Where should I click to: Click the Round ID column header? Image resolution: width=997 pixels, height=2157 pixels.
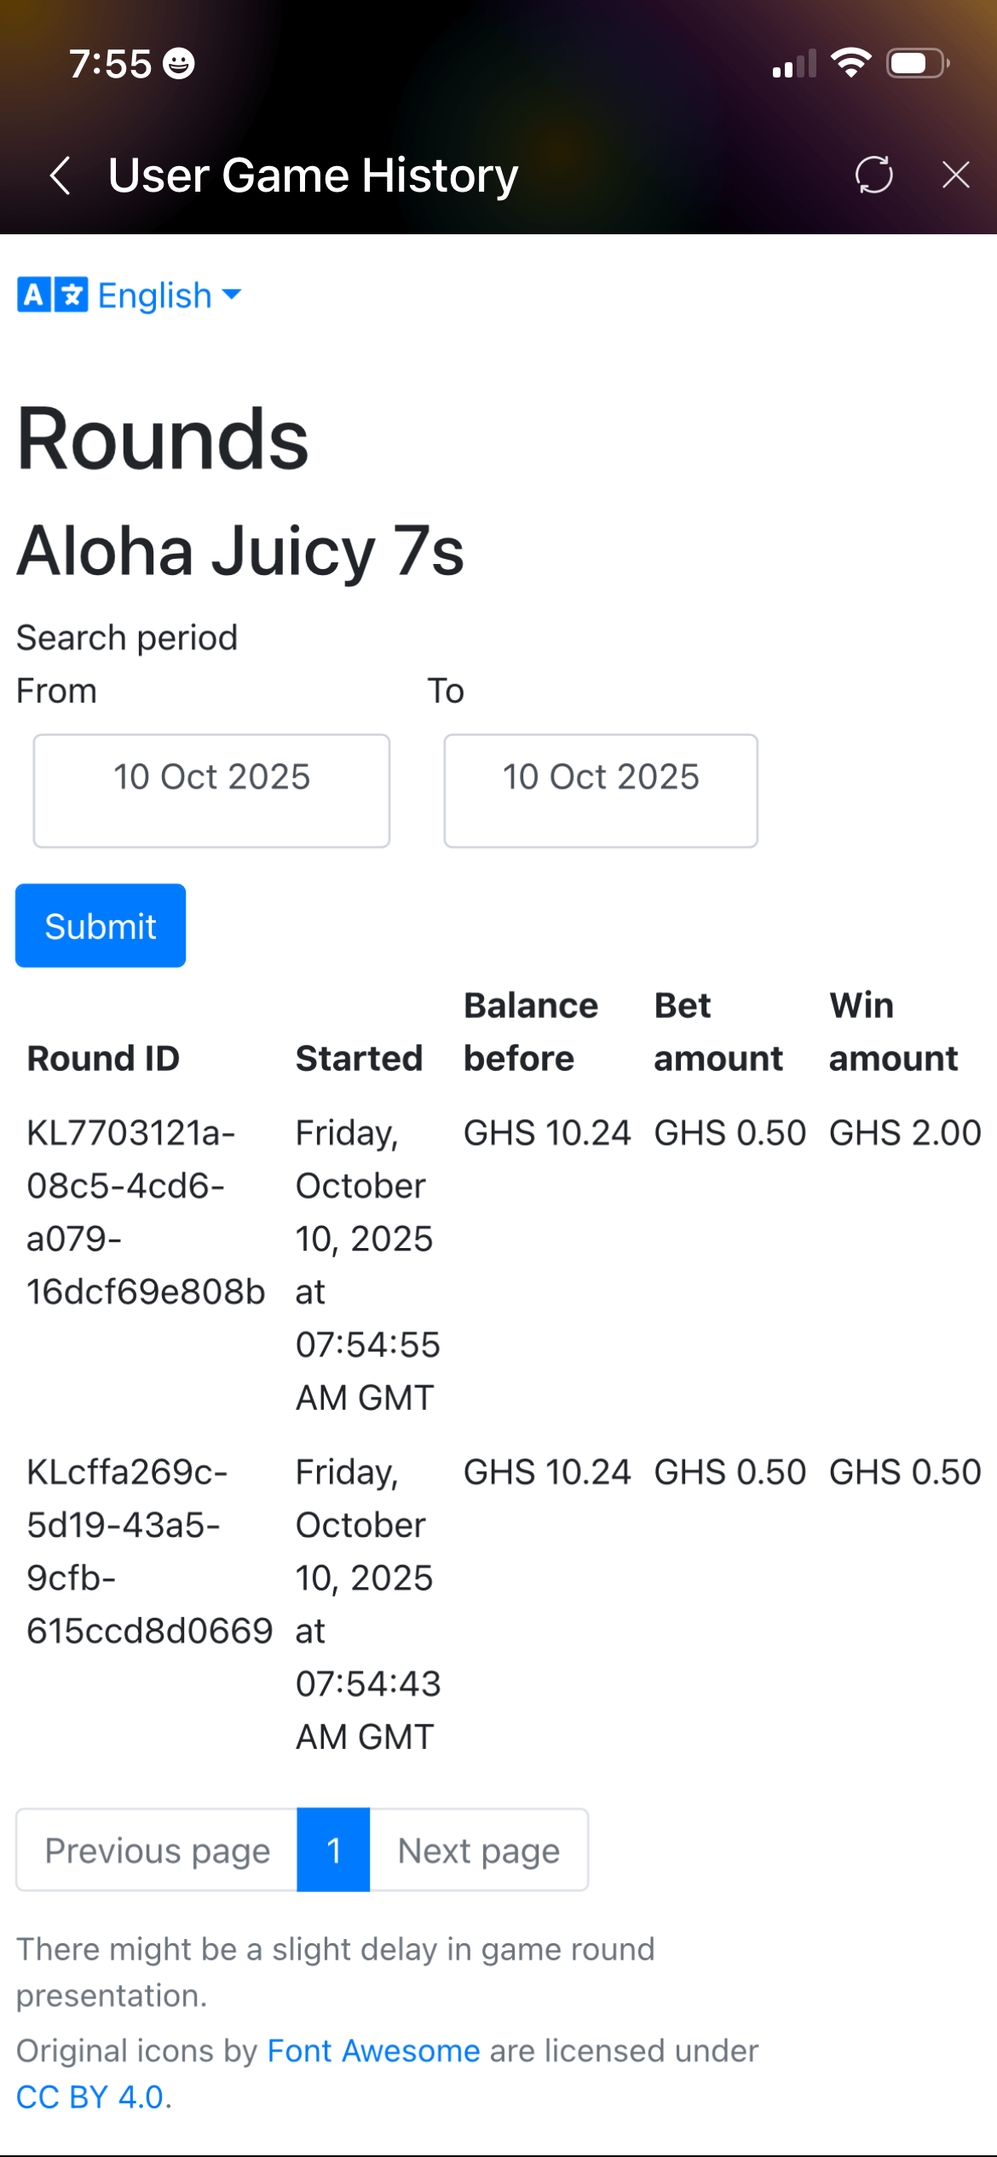point(103,1058)
